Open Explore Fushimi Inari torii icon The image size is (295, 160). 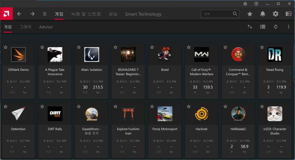pos(128,114)
